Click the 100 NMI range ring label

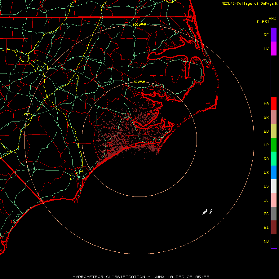pyautogui.click(x=139, y=24)
